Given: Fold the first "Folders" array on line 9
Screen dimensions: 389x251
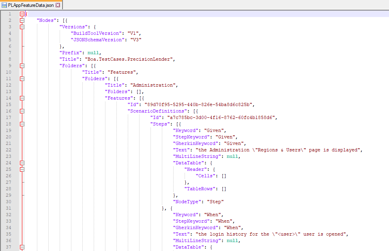Looking at the screenshot, I should pyautogui.click(x=22, y=66).
